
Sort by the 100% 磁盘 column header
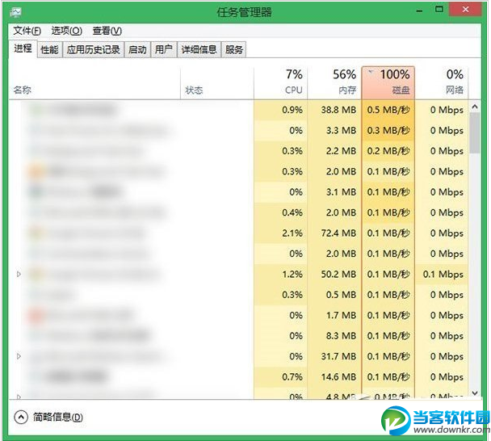click(x=388, y=83)
